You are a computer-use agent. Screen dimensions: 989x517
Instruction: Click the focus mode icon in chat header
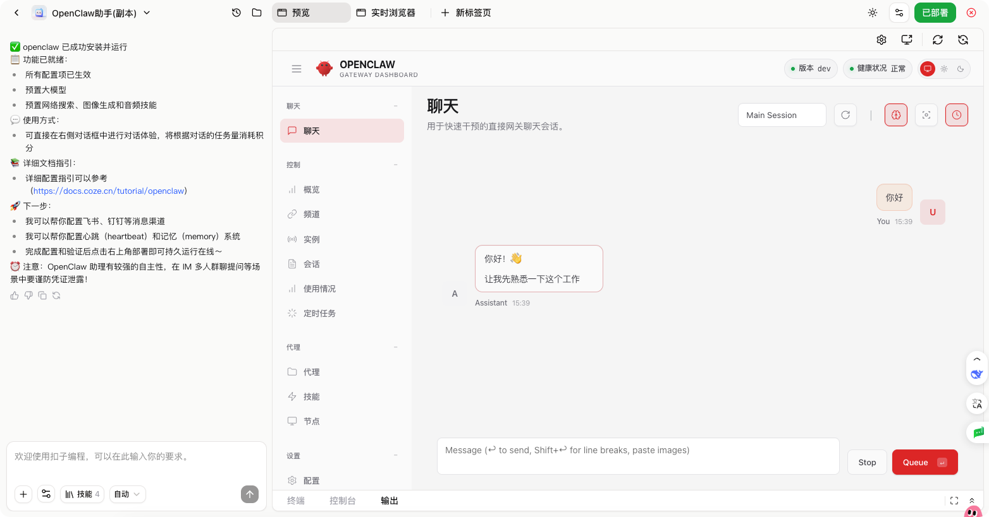(x=926, y=115)
